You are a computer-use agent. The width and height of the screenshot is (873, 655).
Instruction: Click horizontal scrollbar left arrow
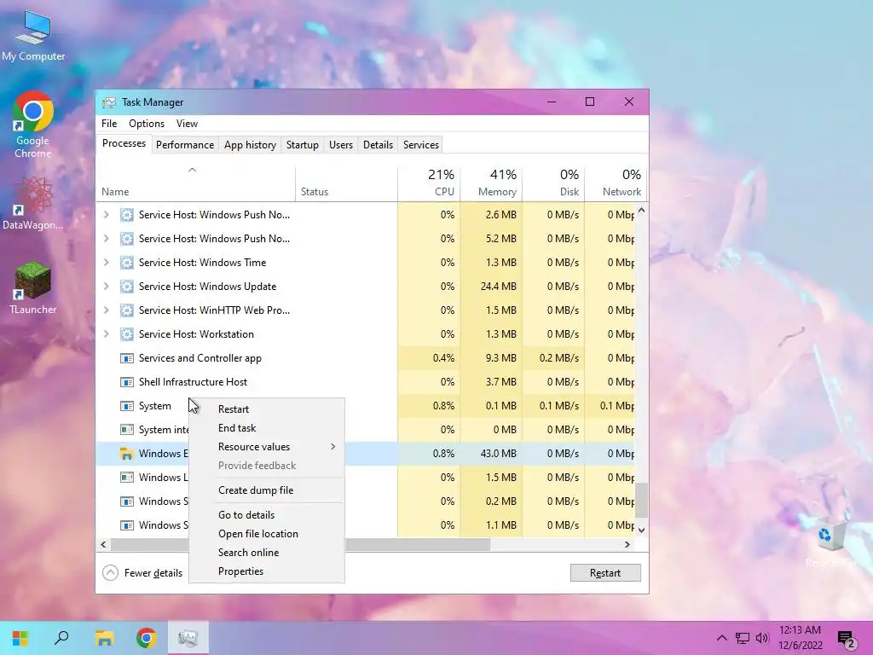(103, 545)
